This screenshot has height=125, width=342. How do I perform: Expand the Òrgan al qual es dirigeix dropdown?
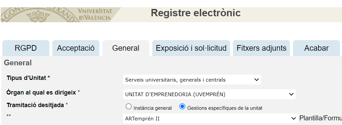tap(209, 94)
